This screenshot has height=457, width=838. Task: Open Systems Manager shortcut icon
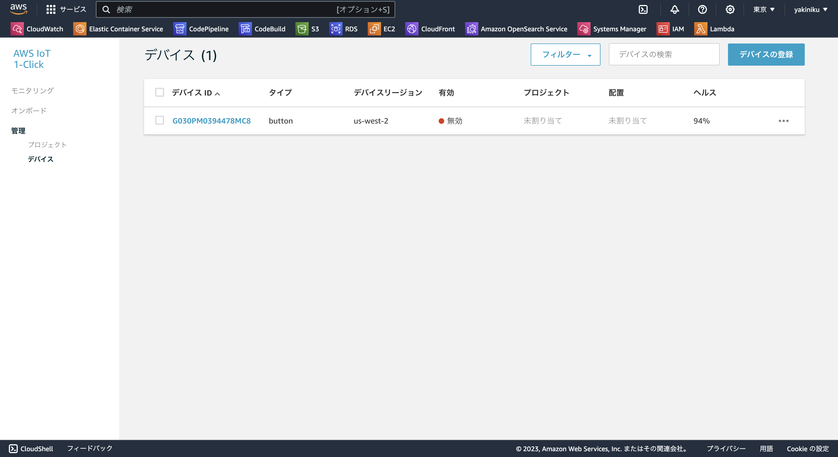tap(584, 29)
